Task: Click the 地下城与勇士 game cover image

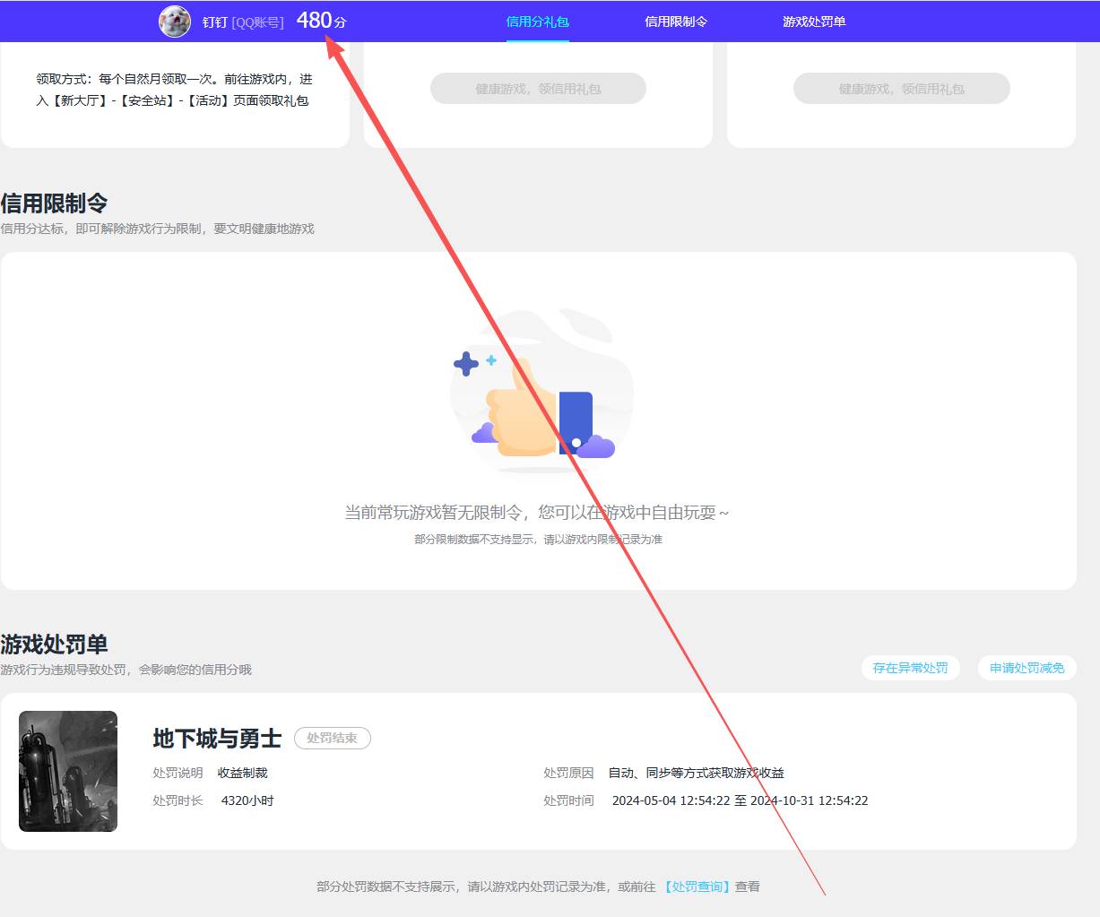Action: point(68,770)
